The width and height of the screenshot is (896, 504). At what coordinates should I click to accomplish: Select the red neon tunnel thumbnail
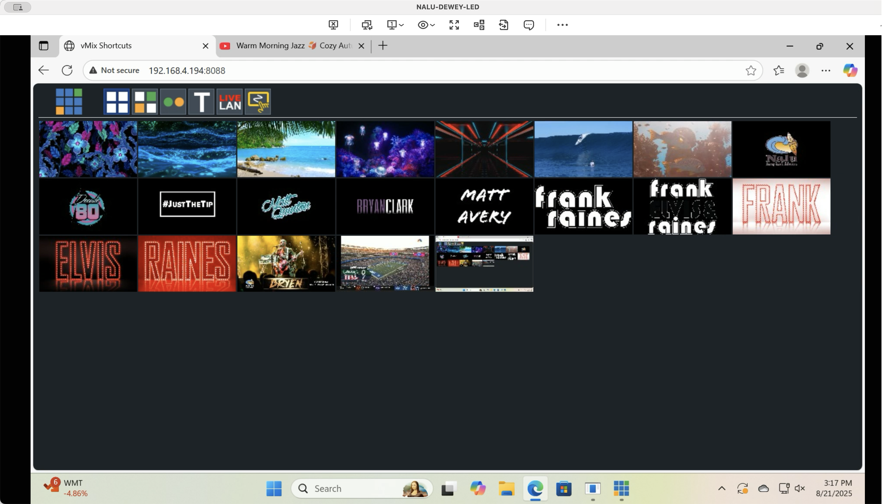tap(485, 149)
